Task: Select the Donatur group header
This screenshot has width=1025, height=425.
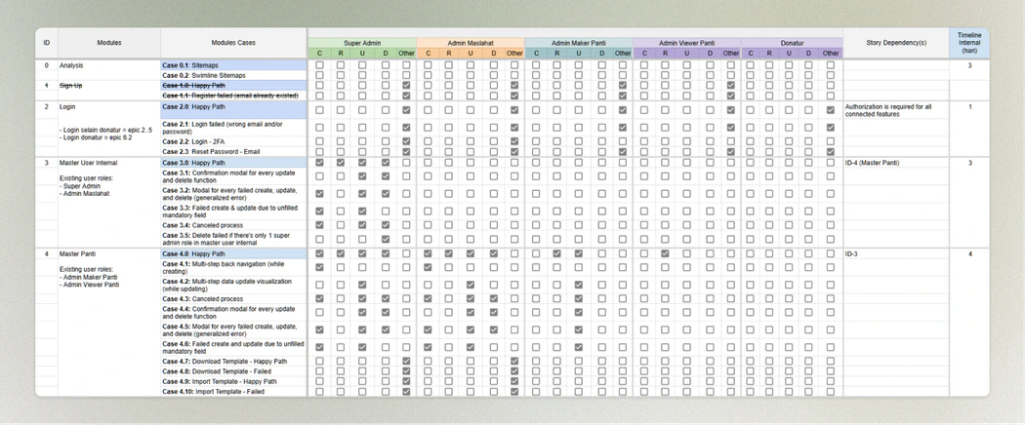Action: (x=792, y=43)
